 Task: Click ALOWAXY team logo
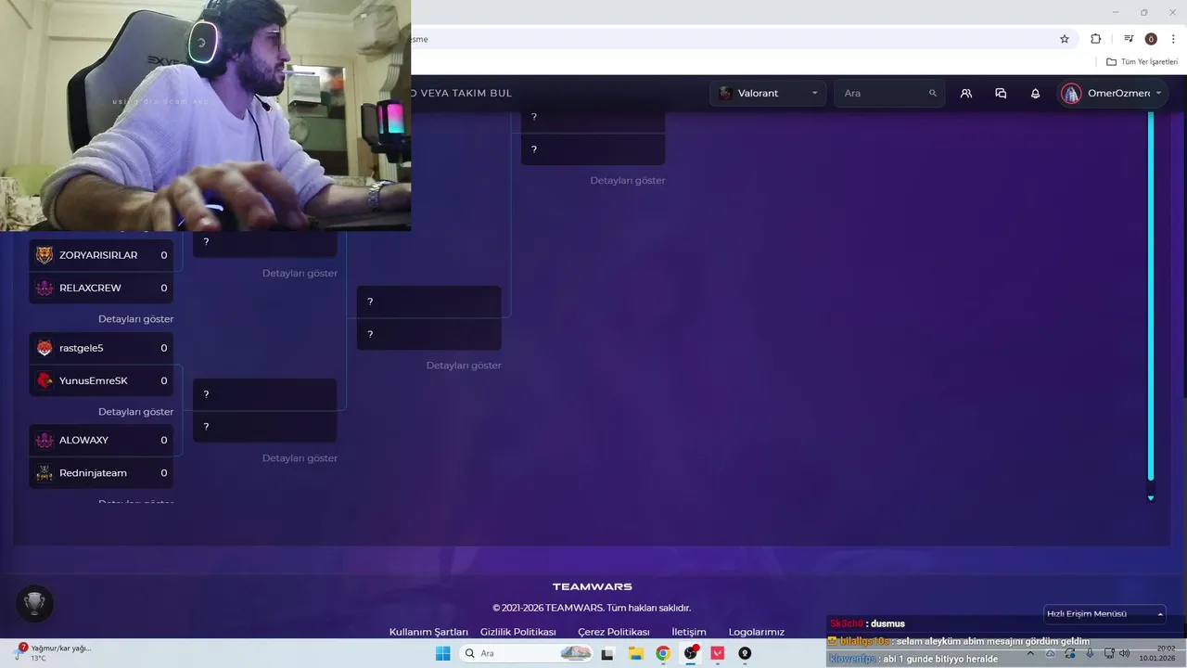click(45, 440)
